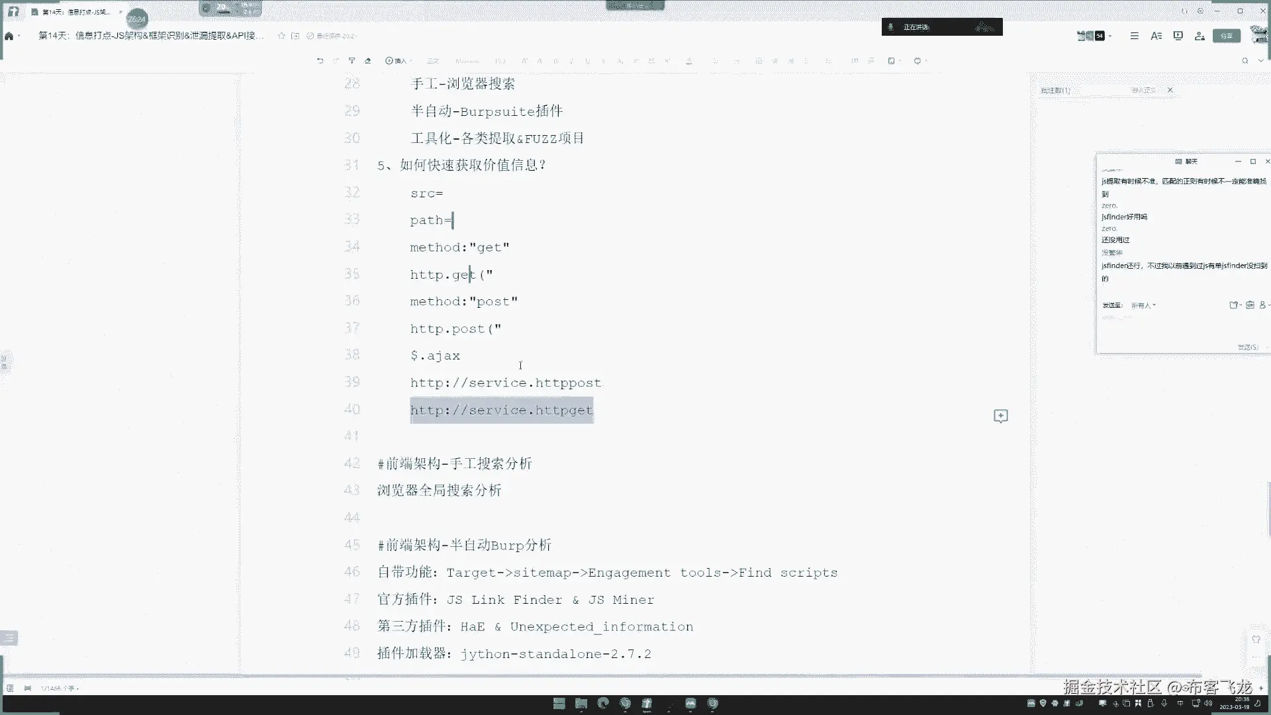Viewport: 1271px width, 715px height.
Task: Add comment via margin comment icon
Action: tap(1000, 416)
